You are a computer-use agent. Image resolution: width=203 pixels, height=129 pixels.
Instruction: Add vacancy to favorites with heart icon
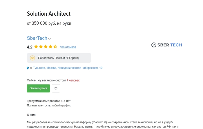click(x=56, y=89)
